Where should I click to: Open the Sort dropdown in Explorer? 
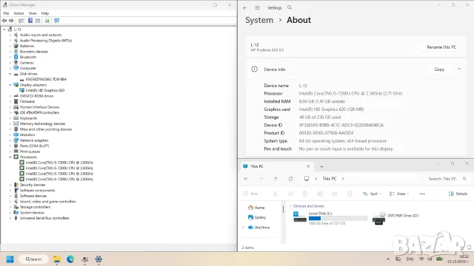coord(372,194)
